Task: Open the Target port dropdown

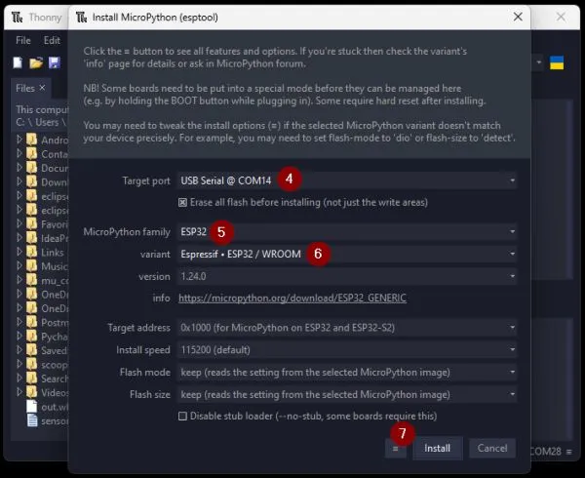Action: pyautogui.click(x=347, y=180)
